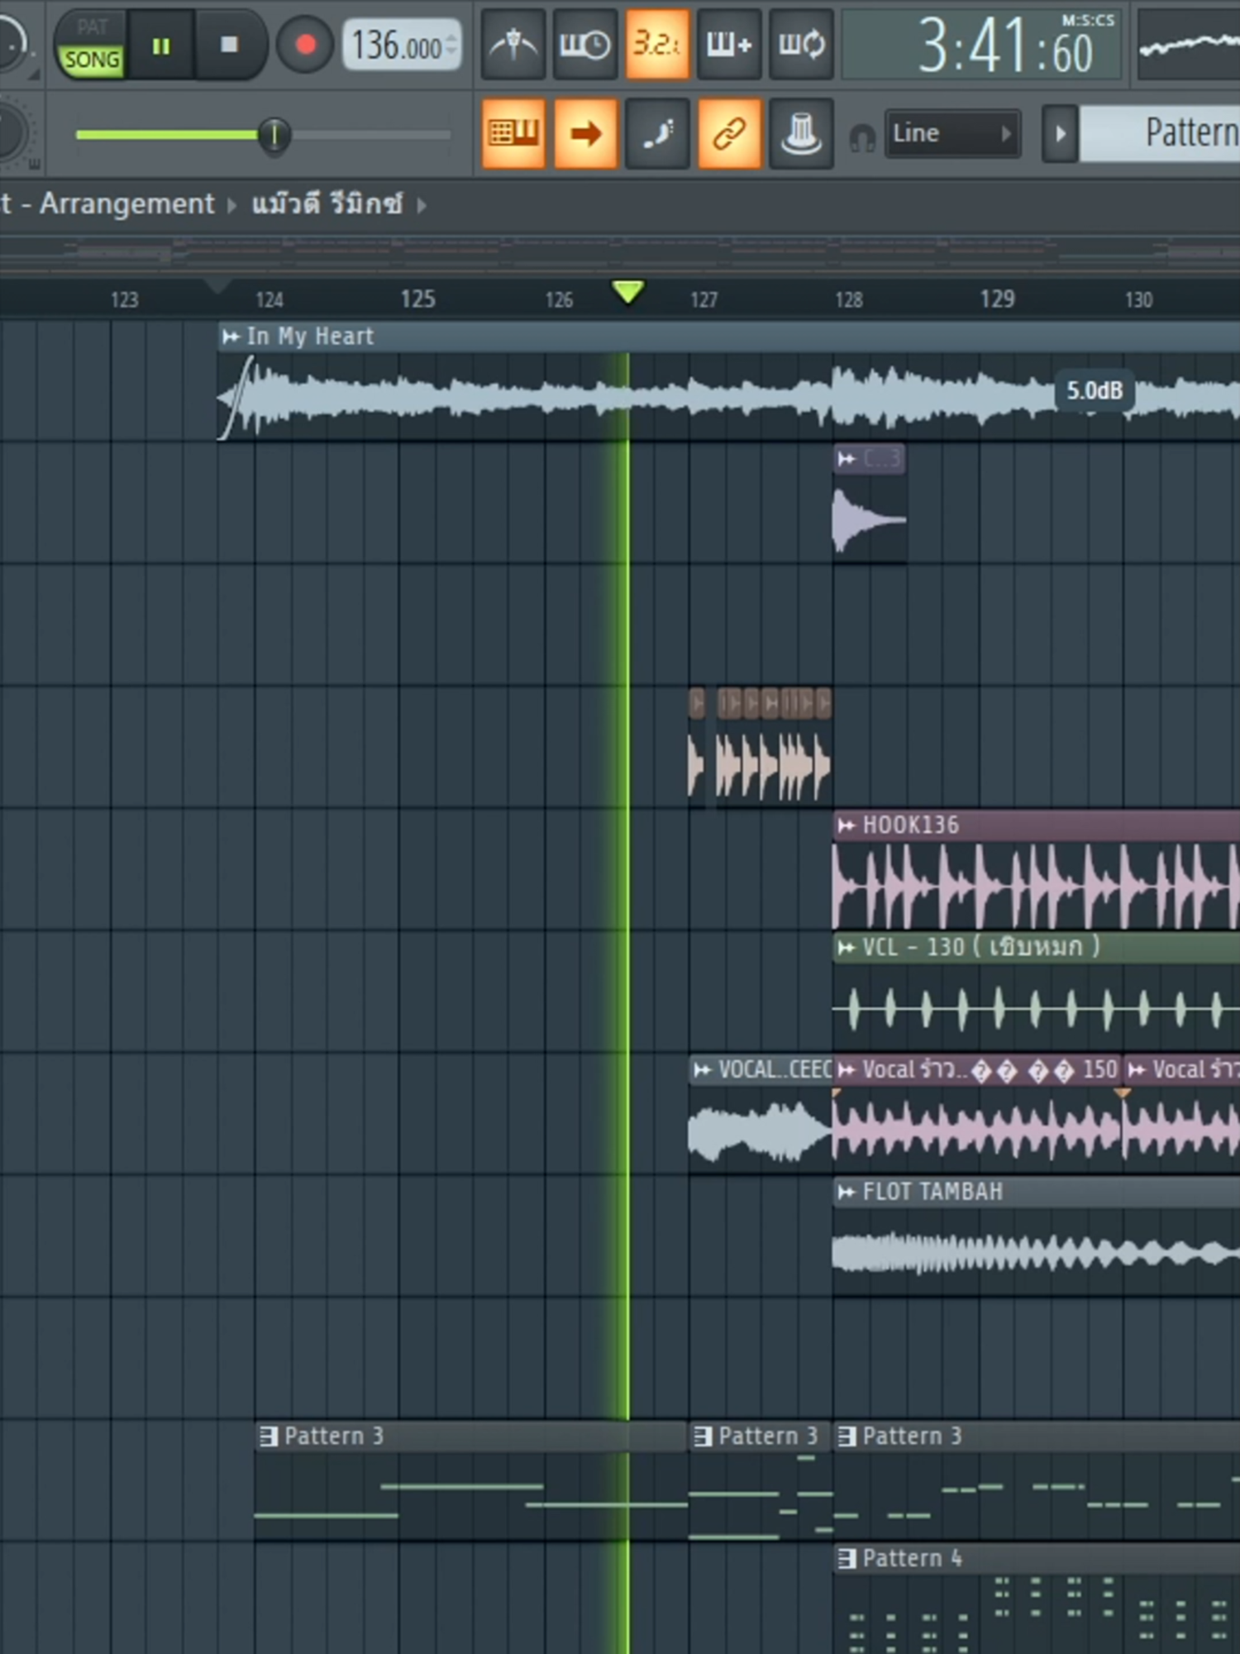The width and height of the screenshot is (1240, 1654).
Task: Click the HOOK136 waveform
Action: (1036, 885)
